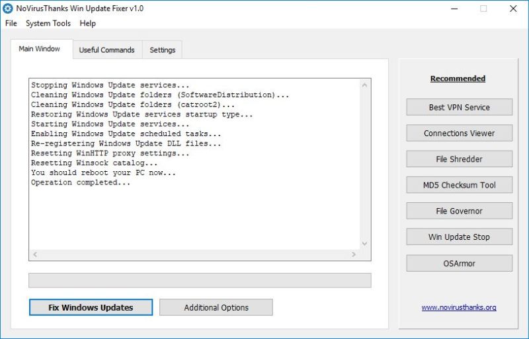Click the log scroll right arrow
Viewport: 529px width, 339px height.
(x=354, y=254)
